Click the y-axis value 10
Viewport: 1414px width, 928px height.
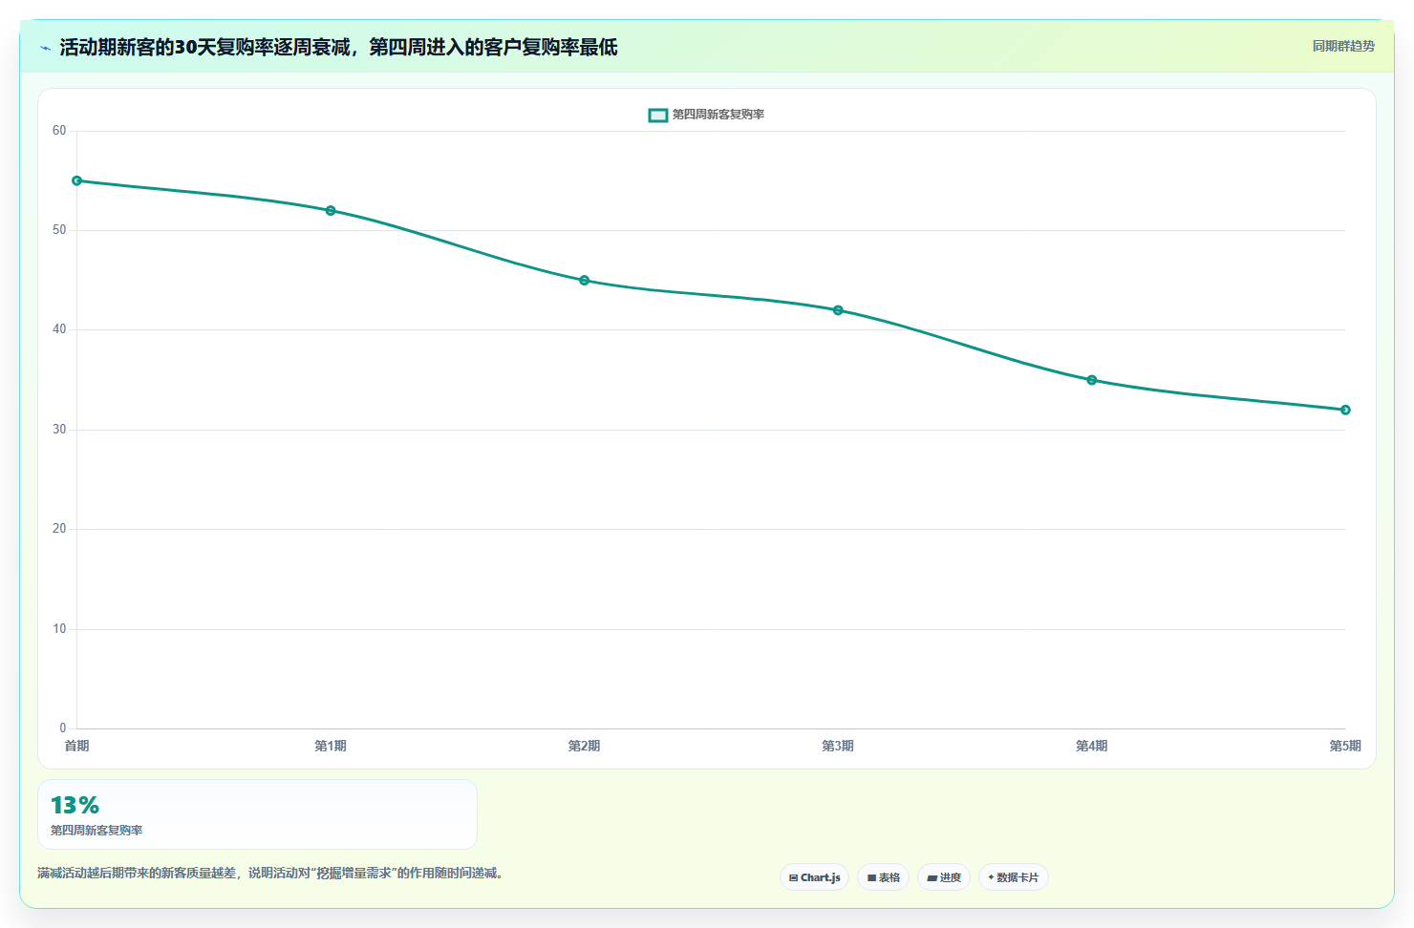(x=59, y=629)
